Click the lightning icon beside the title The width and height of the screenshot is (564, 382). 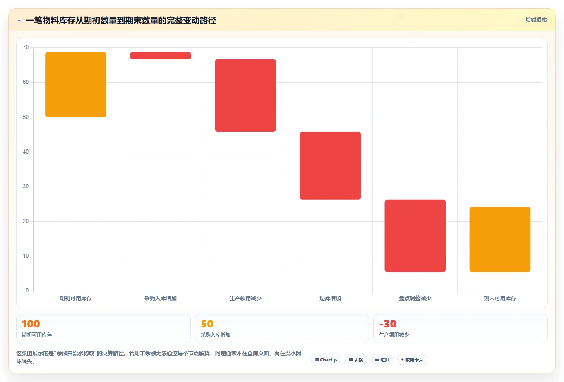click(19, 21)
